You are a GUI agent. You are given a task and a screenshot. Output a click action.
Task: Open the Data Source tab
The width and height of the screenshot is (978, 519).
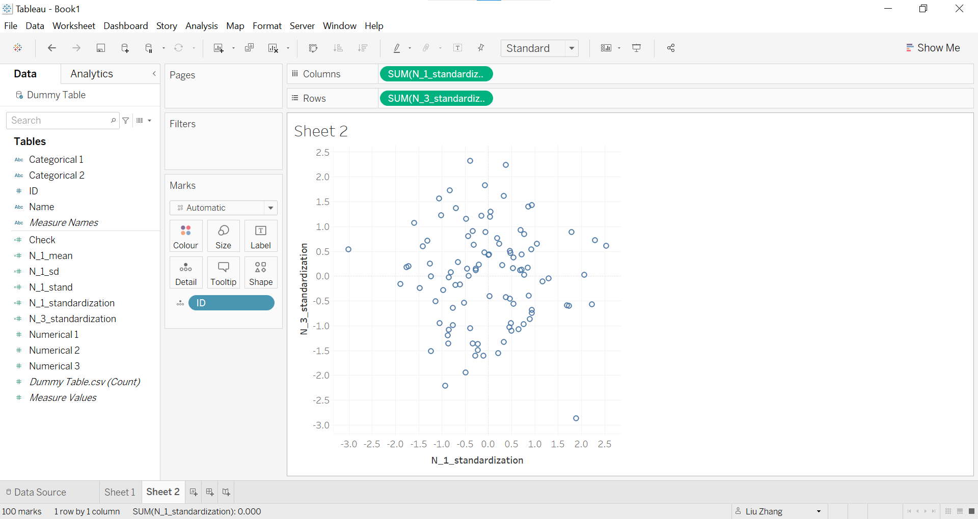(x=36, y=492)
